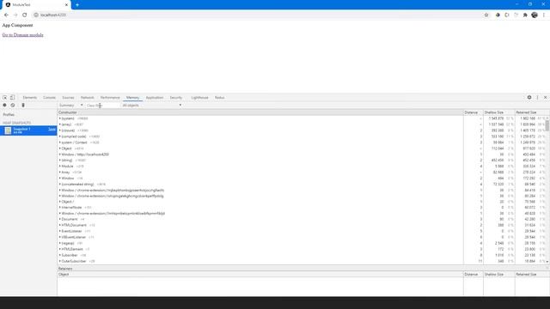This screenshot has width=550, height=309.
Task: Expand the (compiled code) row
Action: coord(60,136)
